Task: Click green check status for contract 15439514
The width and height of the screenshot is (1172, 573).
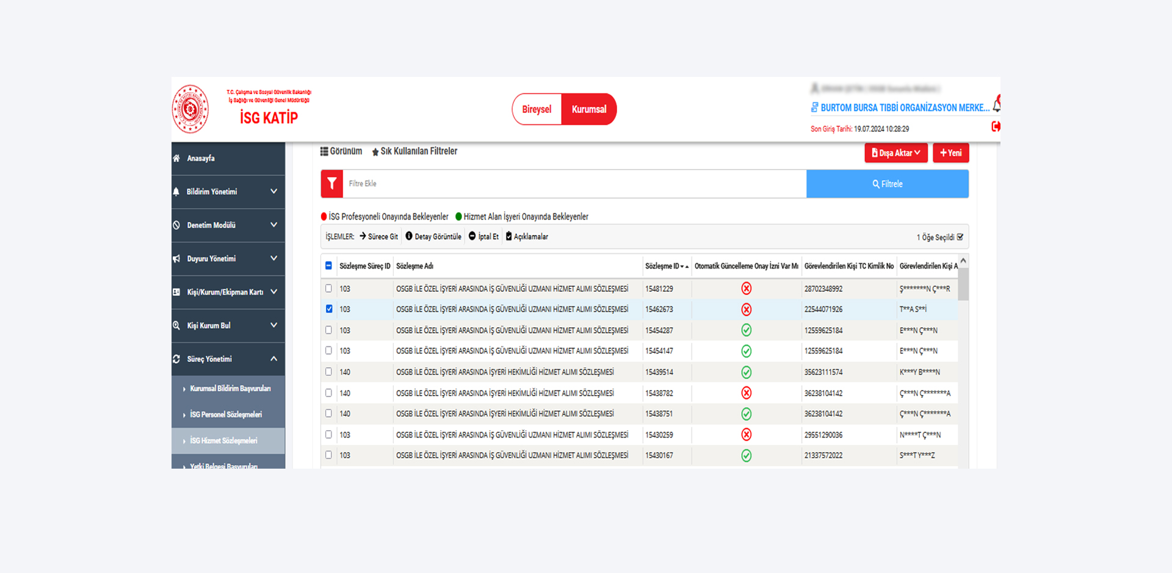Action: [746, 372]
